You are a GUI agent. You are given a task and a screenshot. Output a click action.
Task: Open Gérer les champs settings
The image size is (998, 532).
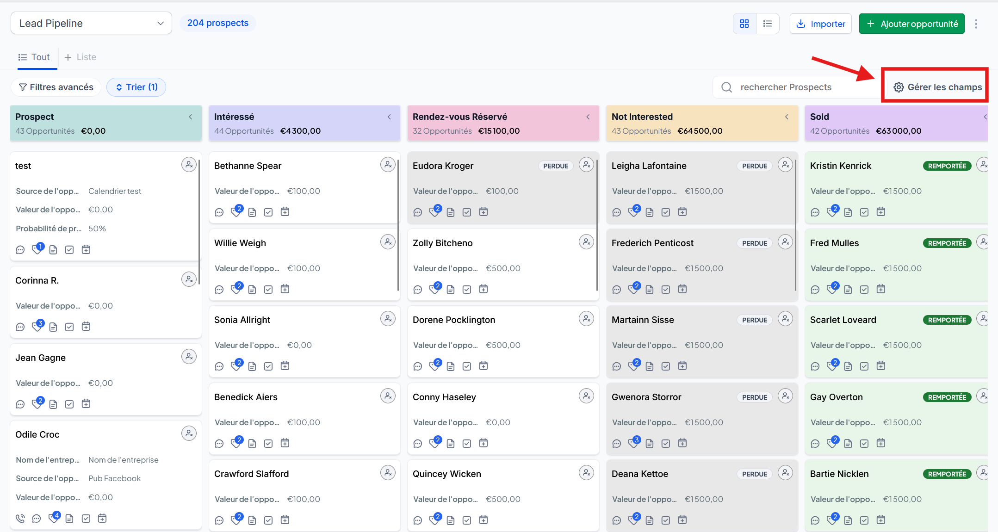(937, 87)
